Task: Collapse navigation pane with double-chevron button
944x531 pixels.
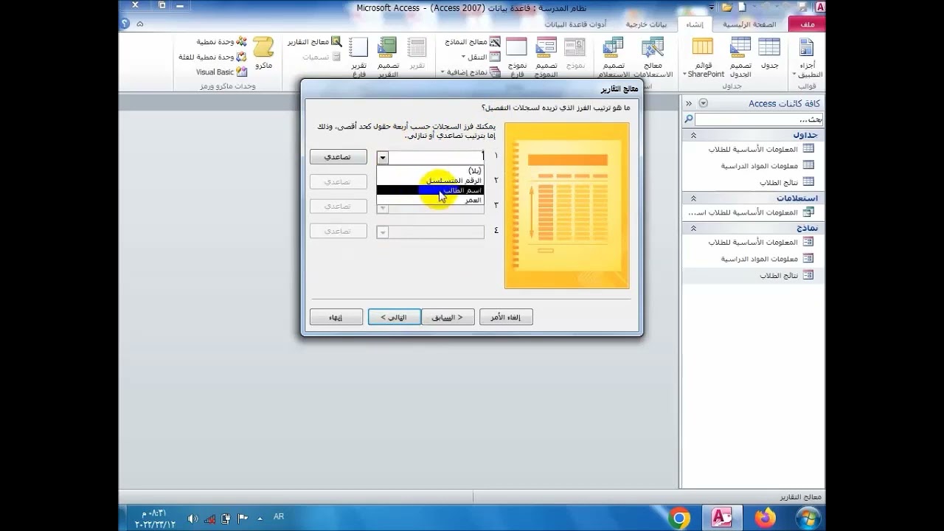Action: 688,103
